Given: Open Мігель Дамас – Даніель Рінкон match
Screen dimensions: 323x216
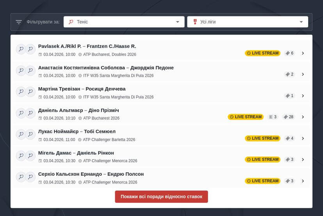Looking at the screenshot, I should point(76,153).
